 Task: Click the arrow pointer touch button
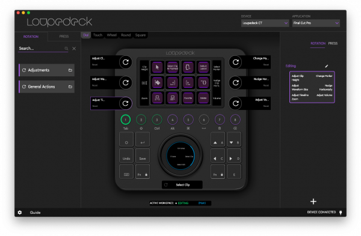[x=157, y=67]
